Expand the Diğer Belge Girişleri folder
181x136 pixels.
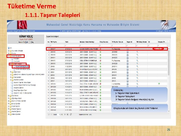9,98
